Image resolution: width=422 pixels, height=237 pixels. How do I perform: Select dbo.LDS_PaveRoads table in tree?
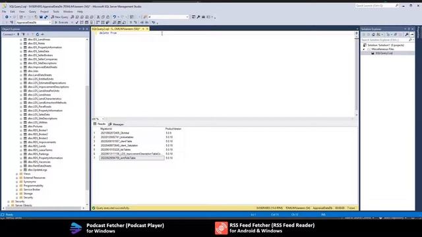click(40, 107)
